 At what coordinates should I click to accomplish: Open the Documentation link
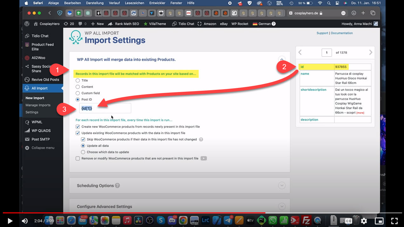click(342, 33)
